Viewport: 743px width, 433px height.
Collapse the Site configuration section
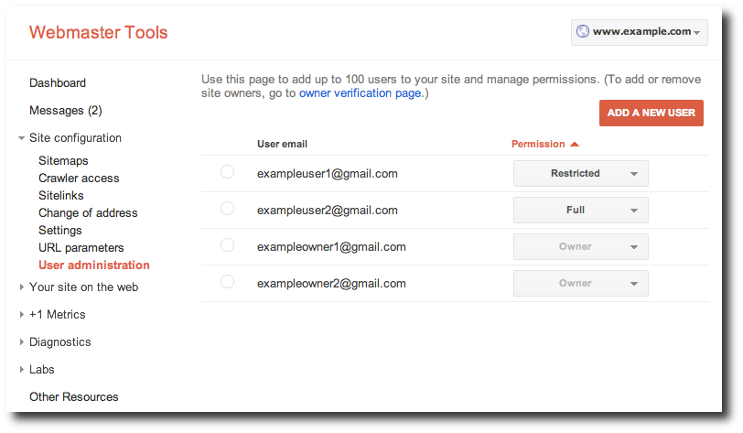tap(21, 138)
